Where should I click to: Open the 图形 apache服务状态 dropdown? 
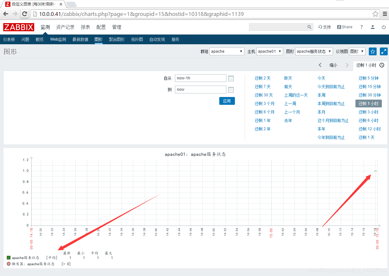[x=314, y=51]
